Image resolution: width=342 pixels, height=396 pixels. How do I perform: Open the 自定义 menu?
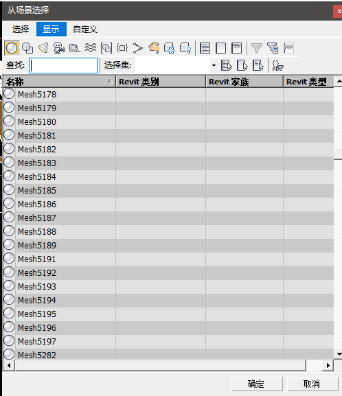85,30
